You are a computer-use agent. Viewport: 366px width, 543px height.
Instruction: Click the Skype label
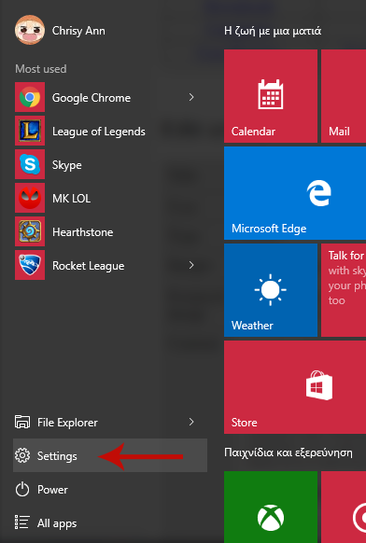(x=67, y=165)
